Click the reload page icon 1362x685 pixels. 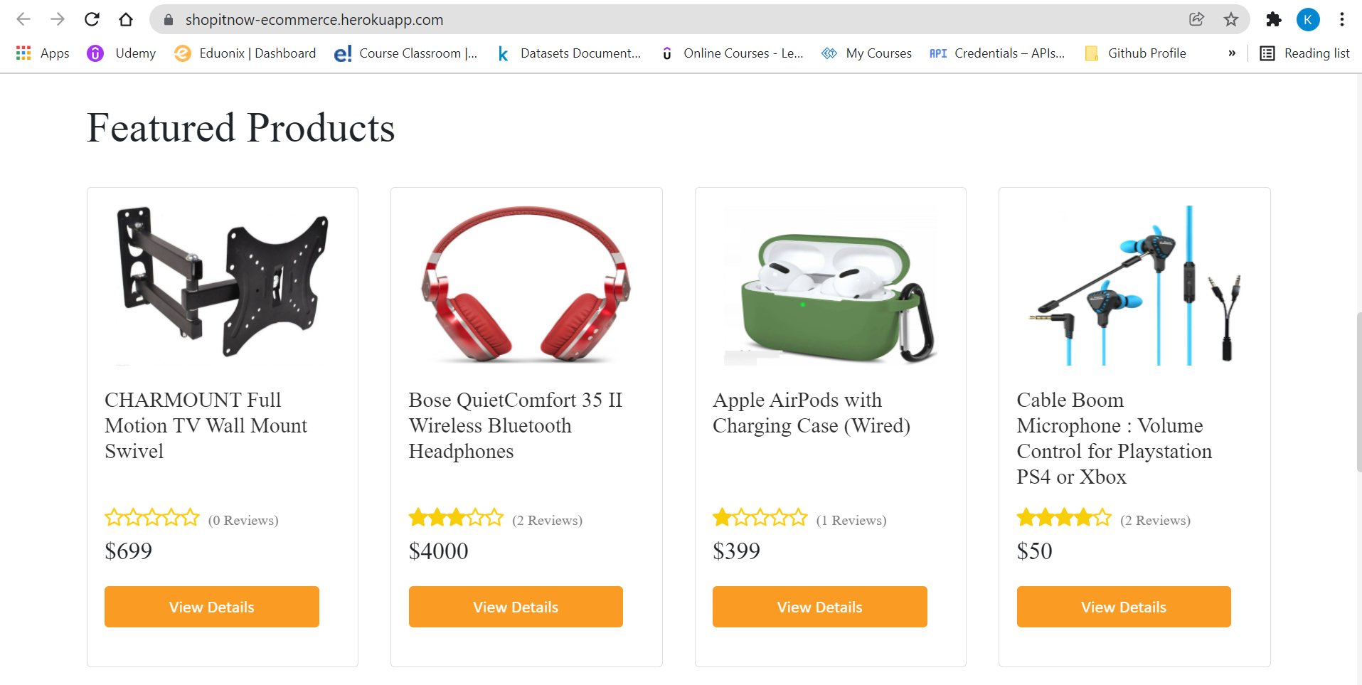[x=91, y=19]
